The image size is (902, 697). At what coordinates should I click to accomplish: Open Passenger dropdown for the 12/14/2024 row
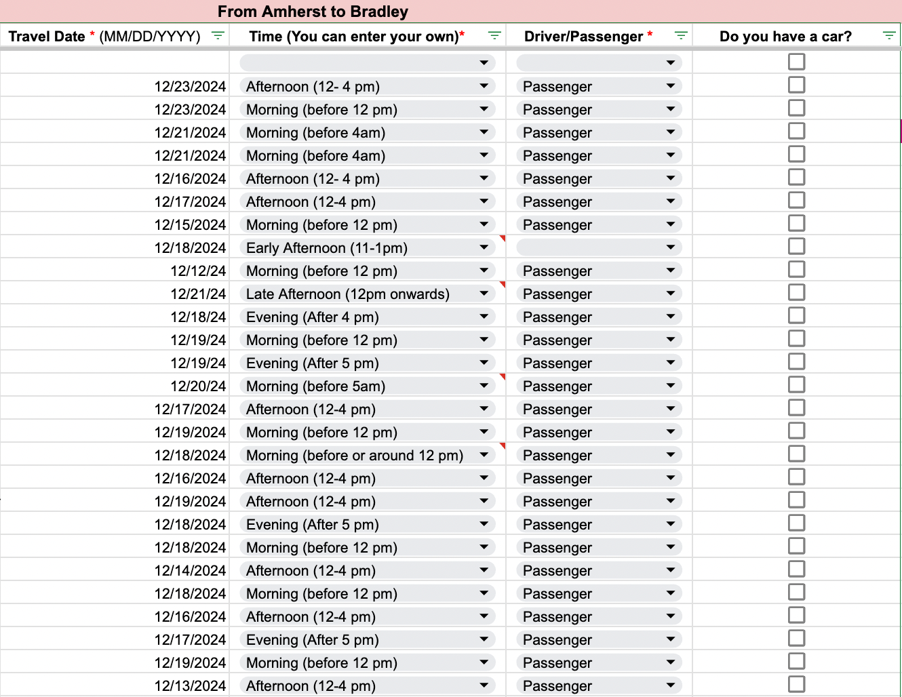pyautogui.click(x=670, y=570)
